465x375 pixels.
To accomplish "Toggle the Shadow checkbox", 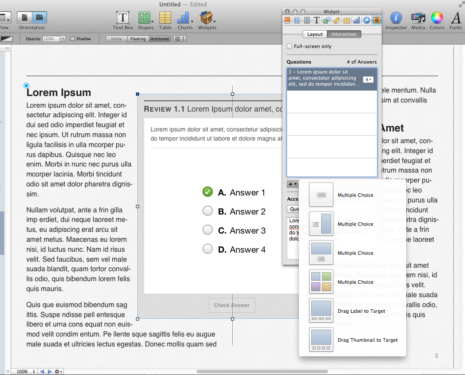I will pos(73,39).
